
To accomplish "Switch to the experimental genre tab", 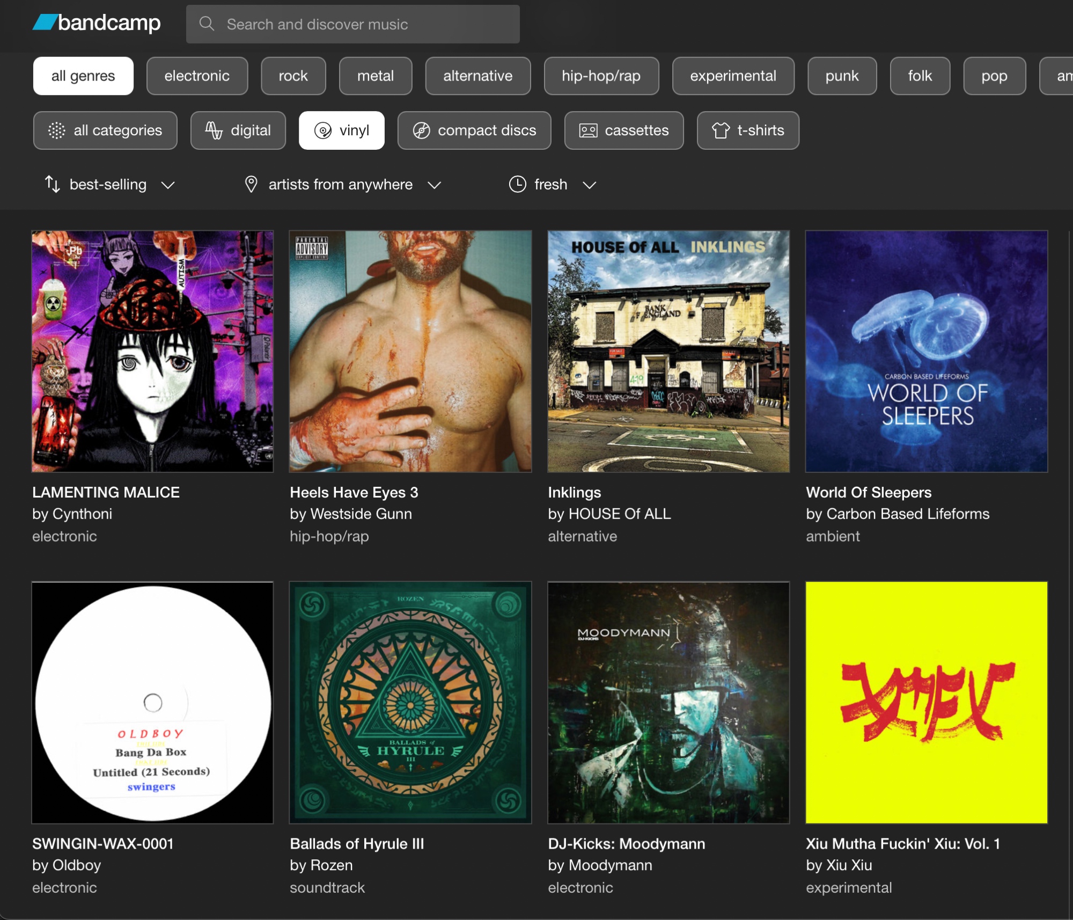I will [732, 76].
